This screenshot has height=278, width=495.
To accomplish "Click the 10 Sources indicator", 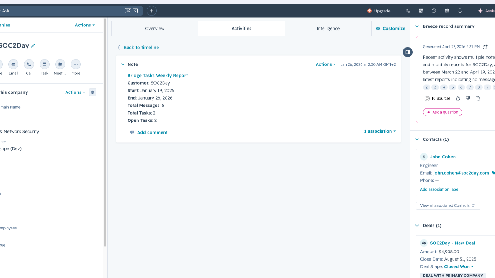I will click(438, 98).
